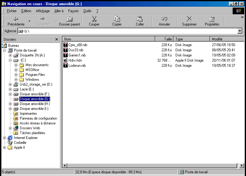Select the Usb2_storage_ser (D:) drive icon
The height and width of the screenshot is (176, 246).
pyautogui.click(x=16, y=84)
